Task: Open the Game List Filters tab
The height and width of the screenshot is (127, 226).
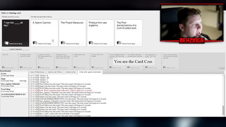Action: tap(55, 72)
